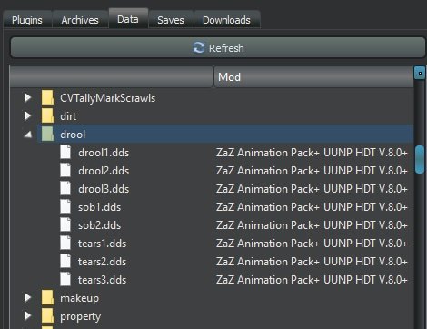This screenshot has width=427, height=329.
Task: Click the mod name next to drool2.dds
Action: (312, 171)
